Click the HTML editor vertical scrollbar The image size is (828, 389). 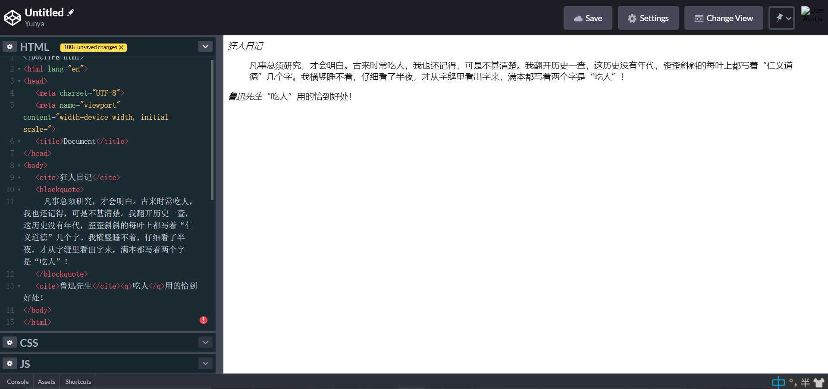tap(212, 130)
